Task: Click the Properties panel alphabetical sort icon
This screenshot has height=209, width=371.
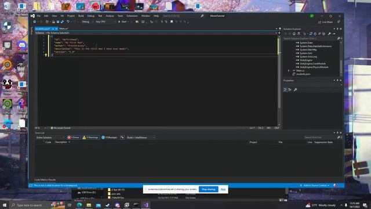Action: [x=290, y=90]
